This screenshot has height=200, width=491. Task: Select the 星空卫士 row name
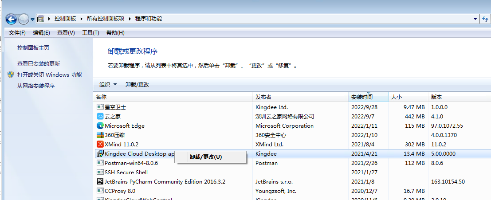[x=115, y=107]
